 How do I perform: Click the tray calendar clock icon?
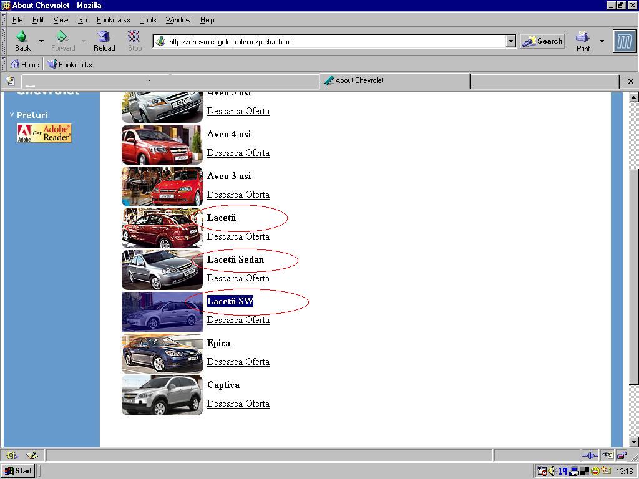(x=542, y=471)
